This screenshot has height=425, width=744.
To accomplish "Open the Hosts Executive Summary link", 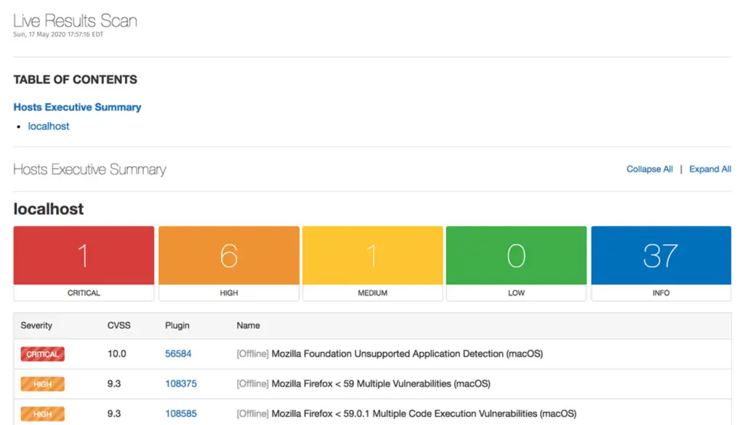I will 77,107.
